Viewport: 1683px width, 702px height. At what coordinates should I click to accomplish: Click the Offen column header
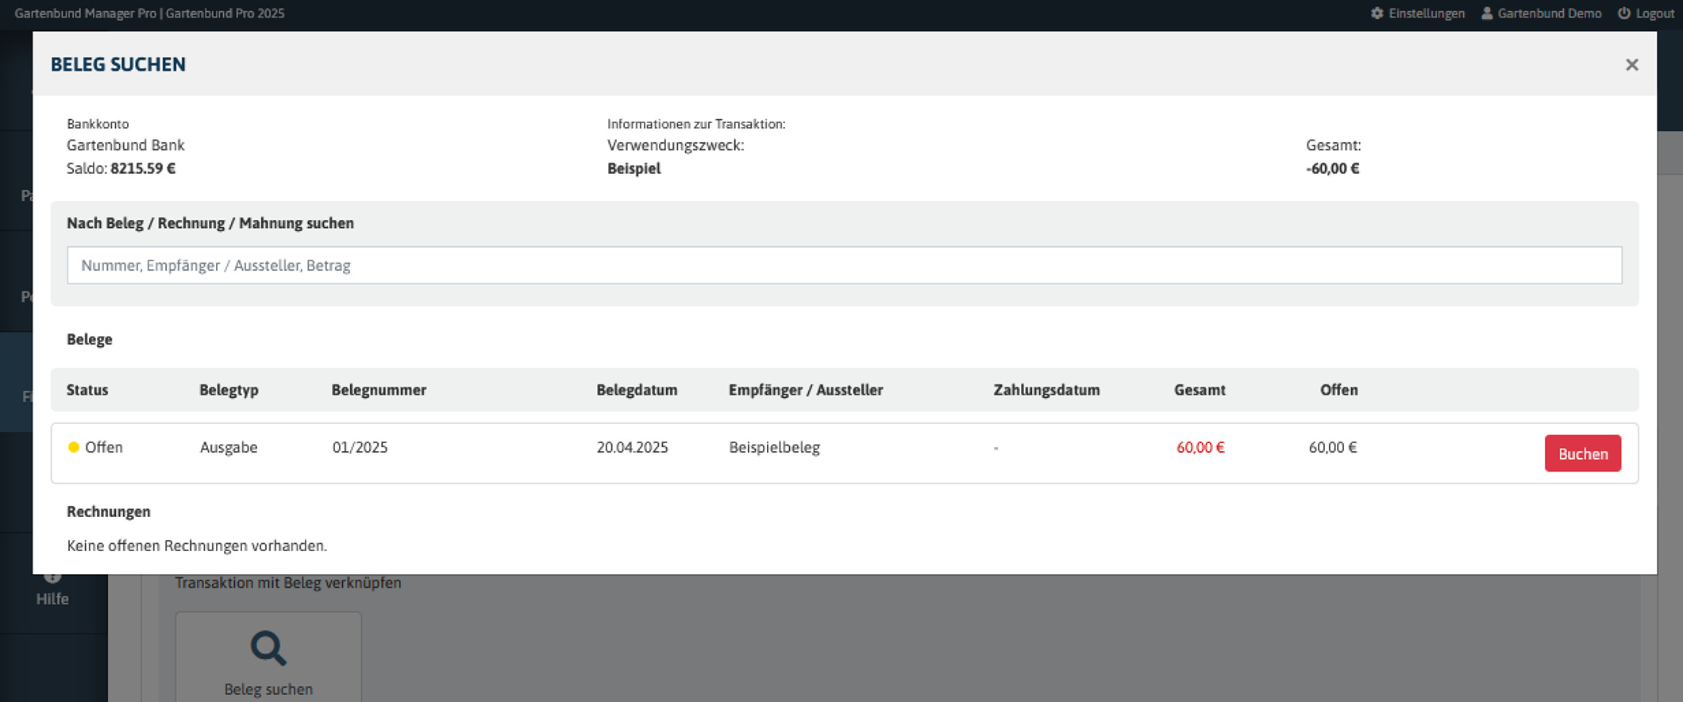click(1338, 390)
